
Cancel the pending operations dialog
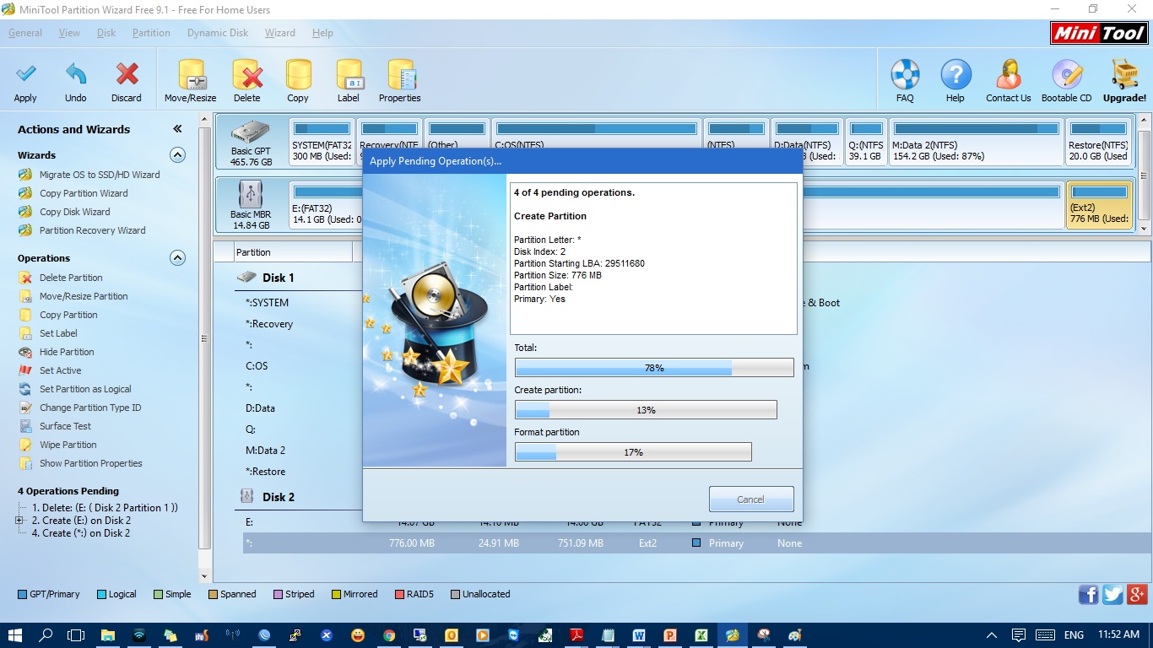(x=751, y=499)
